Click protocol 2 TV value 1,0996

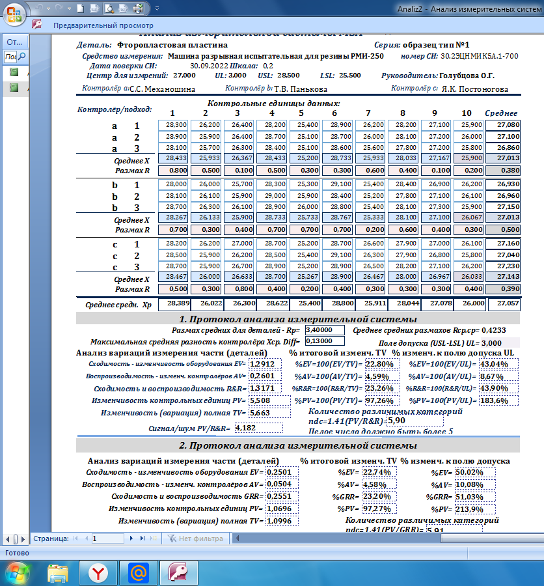pyautogui.click(x=282, y=521)
